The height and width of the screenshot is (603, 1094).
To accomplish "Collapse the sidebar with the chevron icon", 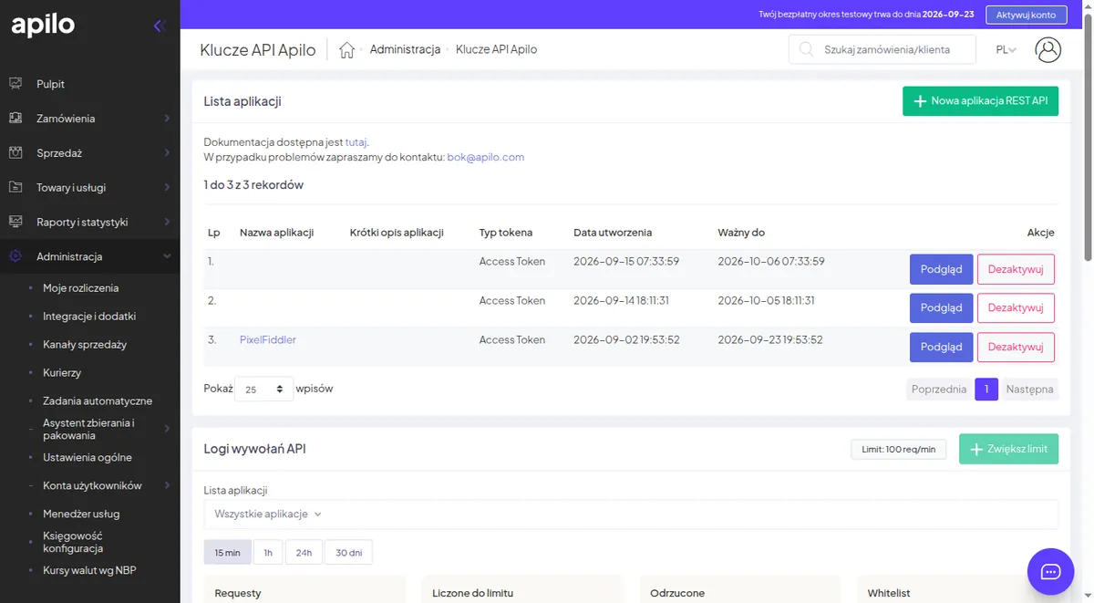I will 159,26.
